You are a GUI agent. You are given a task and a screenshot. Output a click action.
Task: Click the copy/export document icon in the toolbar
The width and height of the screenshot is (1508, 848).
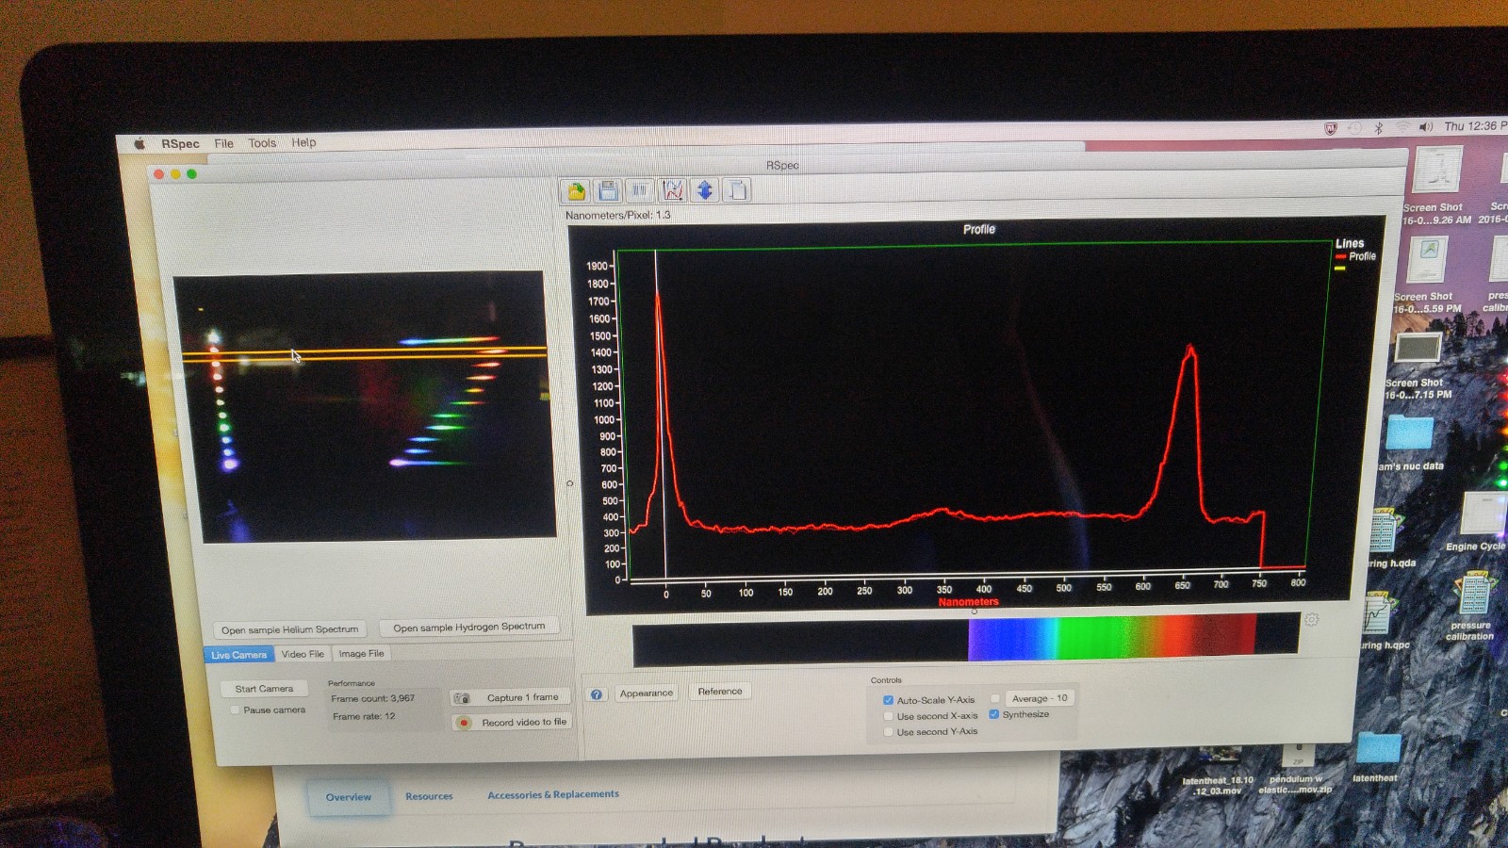coord(735,190)
